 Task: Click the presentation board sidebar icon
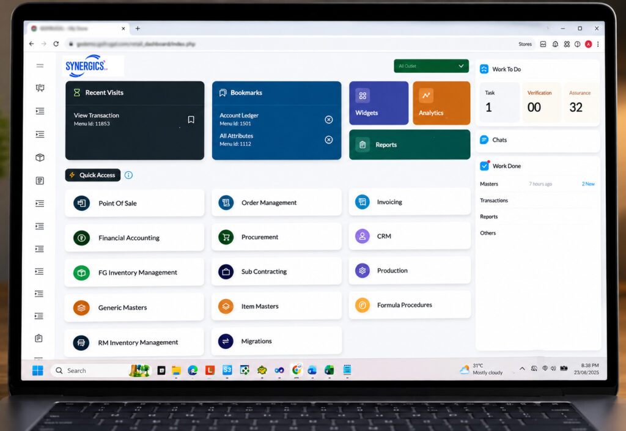tap(40, 88)
